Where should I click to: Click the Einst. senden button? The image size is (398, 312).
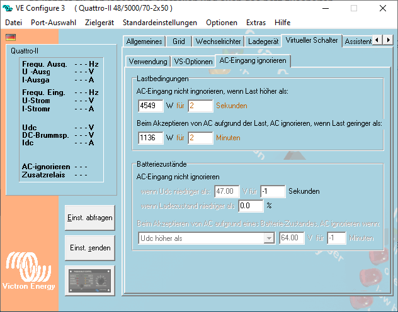pos(90,248)
